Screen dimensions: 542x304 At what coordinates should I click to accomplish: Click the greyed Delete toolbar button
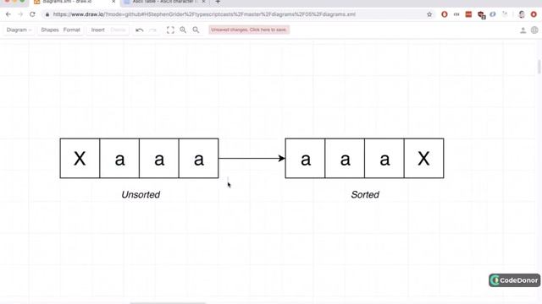coord(119,30)
